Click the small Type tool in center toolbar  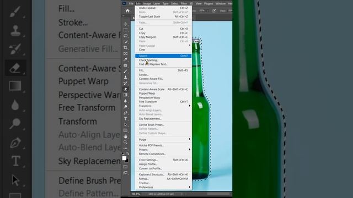click(125, 119)
